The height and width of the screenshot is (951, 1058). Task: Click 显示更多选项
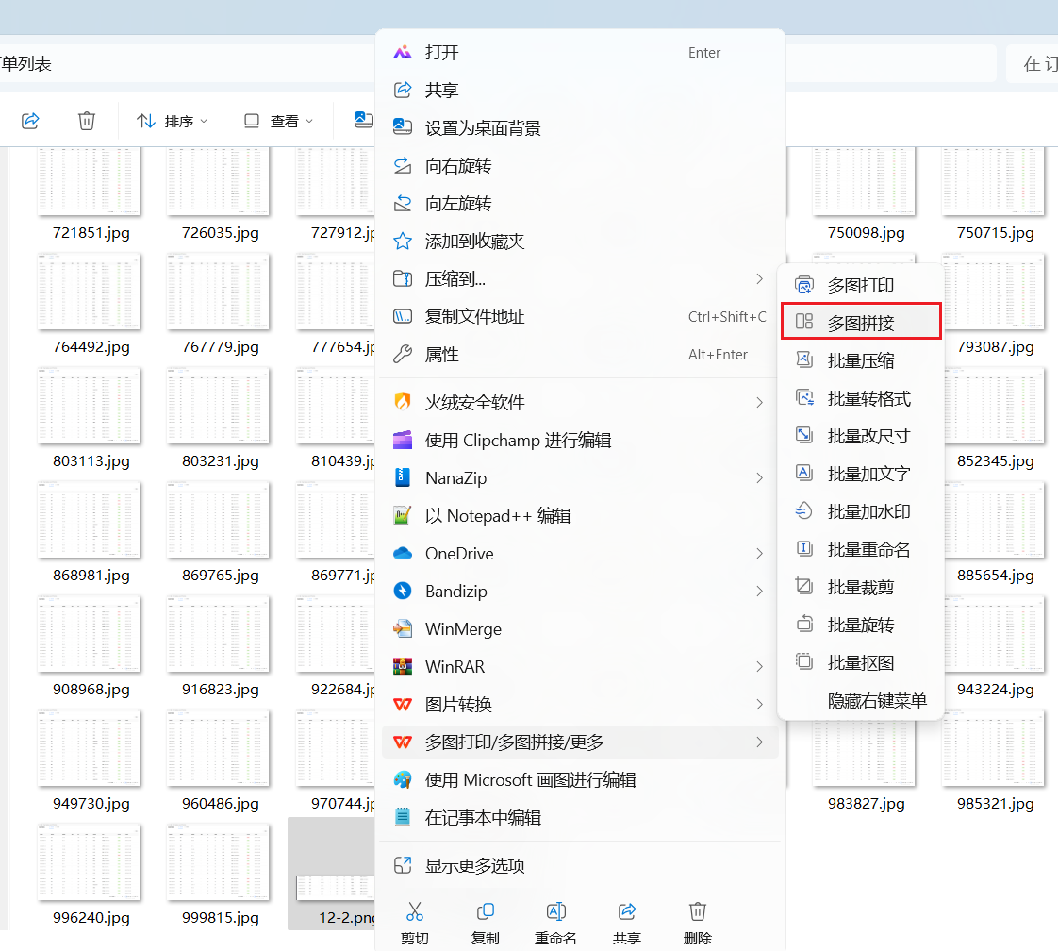pos(474,866)
